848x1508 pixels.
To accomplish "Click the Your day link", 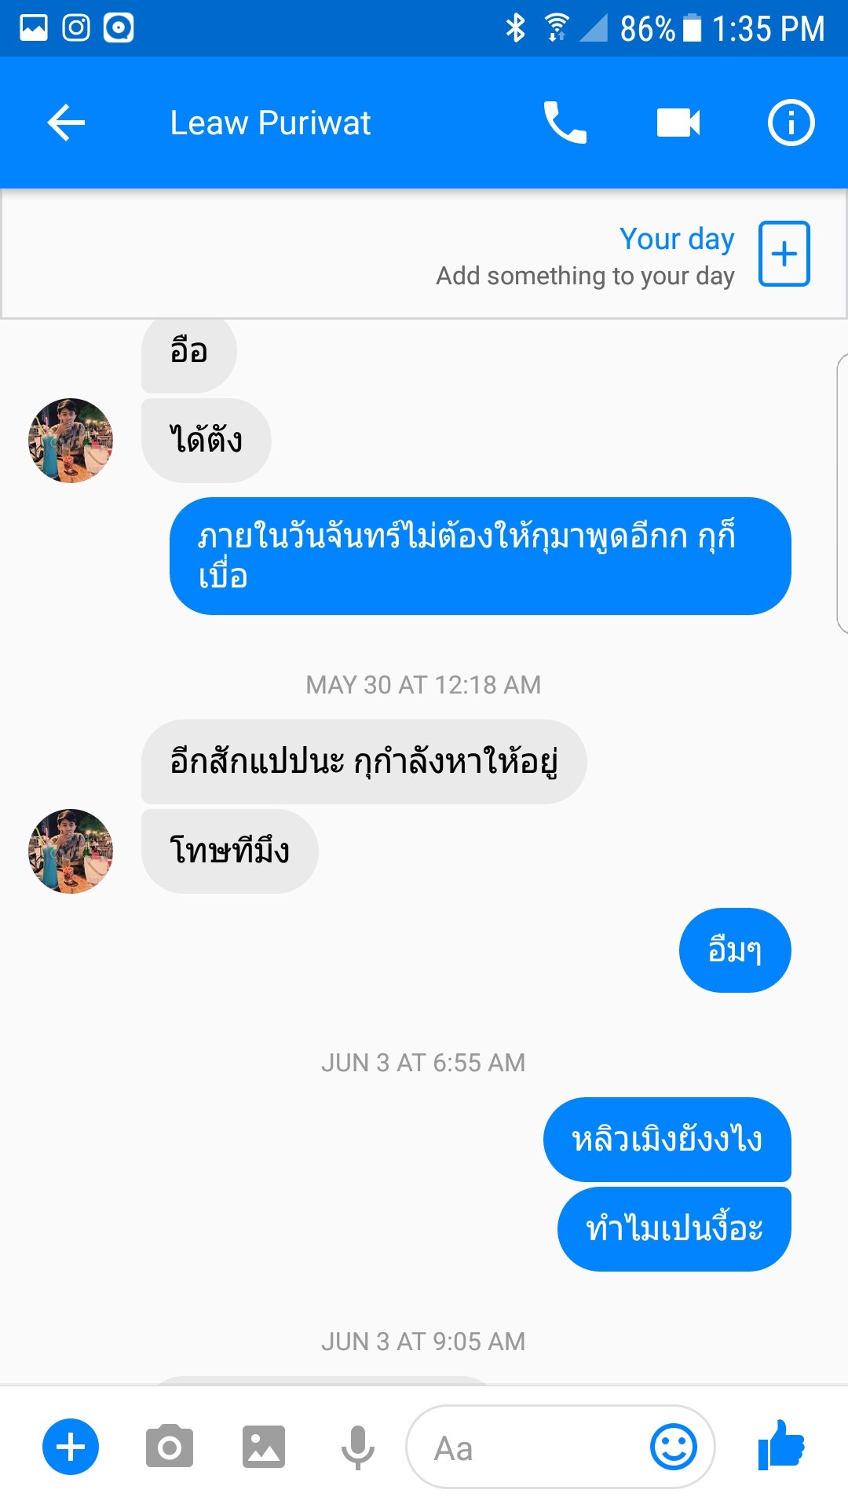I will pos(677,239).
